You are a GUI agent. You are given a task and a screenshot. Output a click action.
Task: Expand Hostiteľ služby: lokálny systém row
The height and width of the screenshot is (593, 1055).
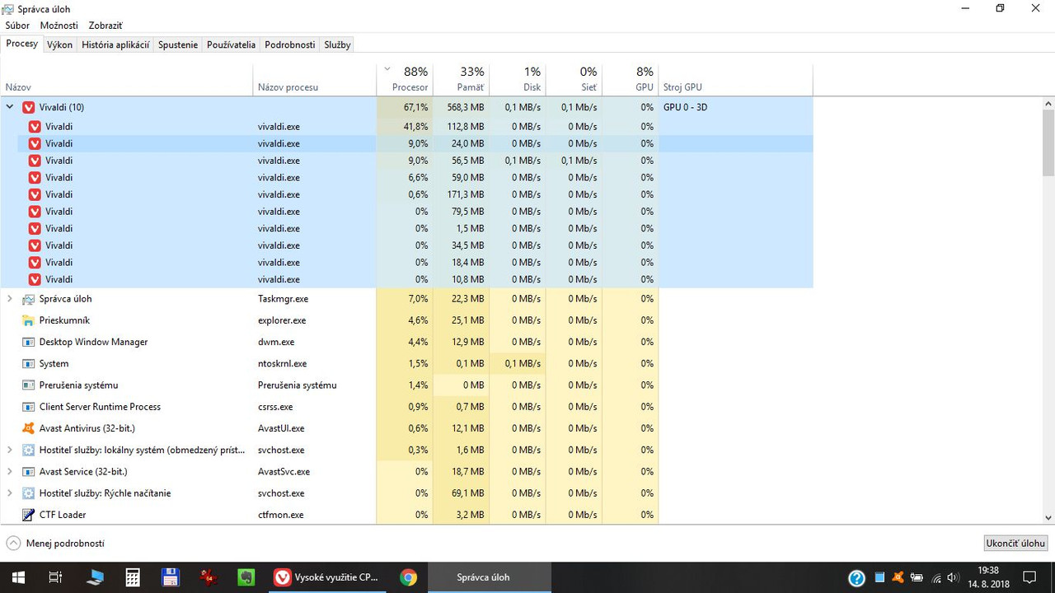(x=10, y=450)
